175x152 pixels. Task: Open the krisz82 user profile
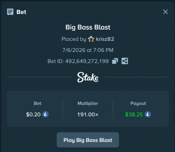pos(105,39)
